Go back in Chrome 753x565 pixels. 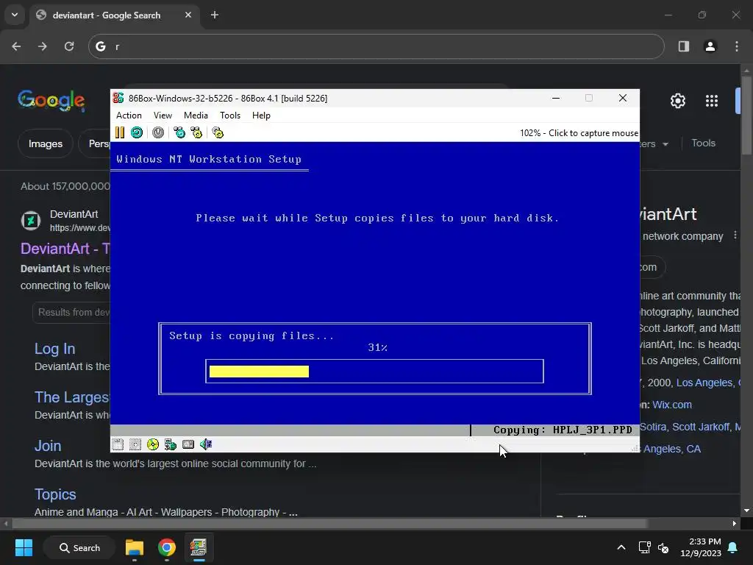[x=16, y=46]
